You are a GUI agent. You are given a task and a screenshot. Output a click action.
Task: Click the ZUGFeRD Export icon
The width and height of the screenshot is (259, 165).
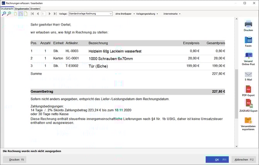tap(249, 104)
